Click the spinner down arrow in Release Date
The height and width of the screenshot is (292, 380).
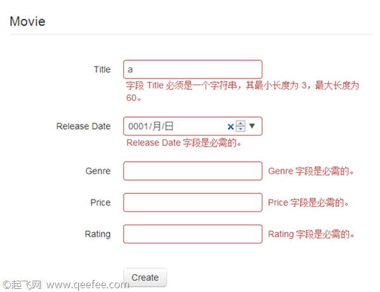pyautogui.click(x=240, y=129)
